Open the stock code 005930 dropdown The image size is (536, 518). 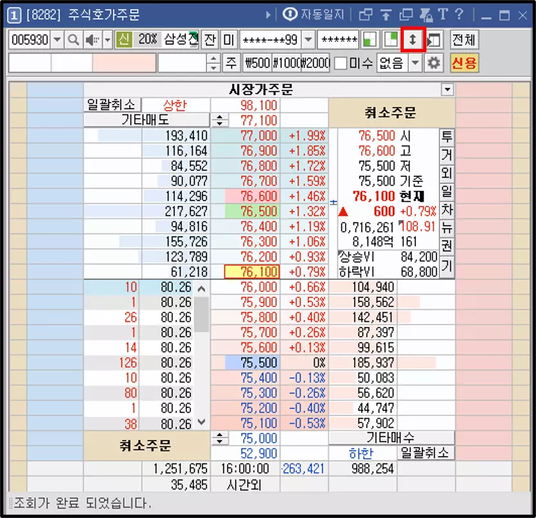57,40
